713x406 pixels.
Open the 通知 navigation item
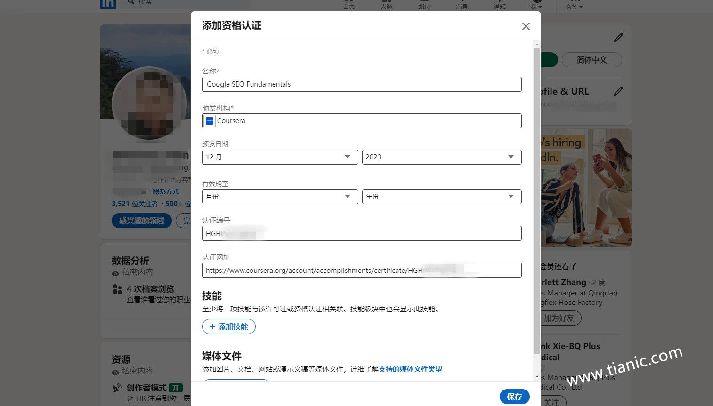click(500, 5)
